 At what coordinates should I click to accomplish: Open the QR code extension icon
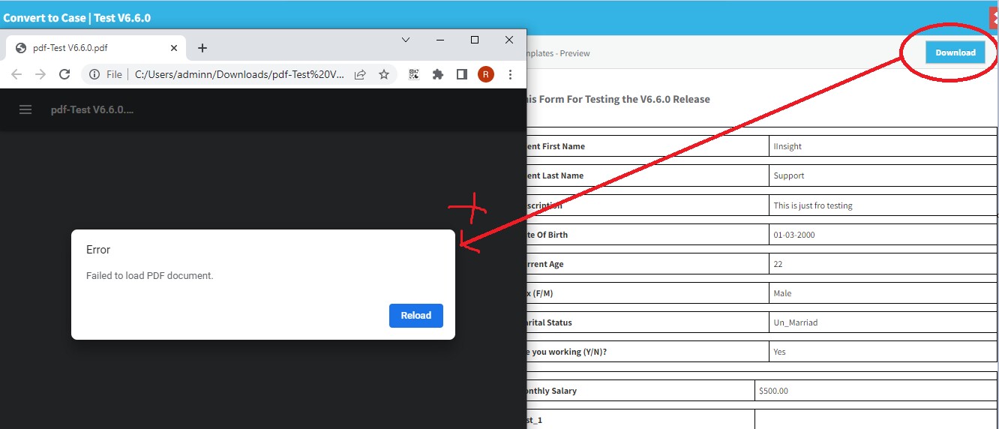[x=414, y=74]
